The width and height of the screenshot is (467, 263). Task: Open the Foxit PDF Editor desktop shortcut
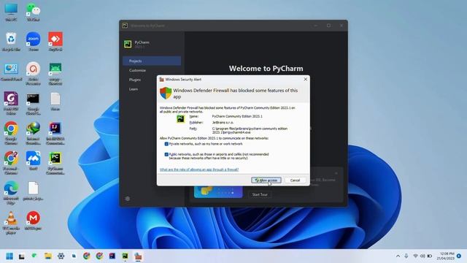coord(11,103)
